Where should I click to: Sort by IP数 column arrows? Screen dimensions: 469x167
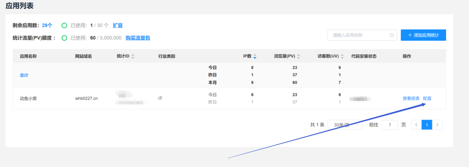pyautogui.click(x=255, y=57)
